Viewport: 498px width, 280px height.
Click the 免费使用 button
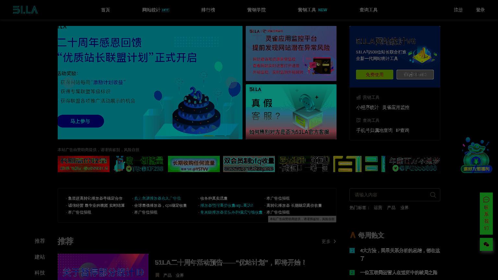tap(374, 75)
